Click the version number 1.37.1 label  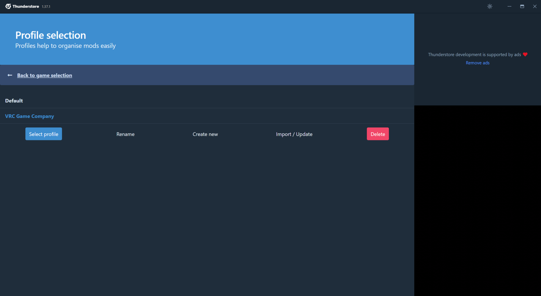46,6
